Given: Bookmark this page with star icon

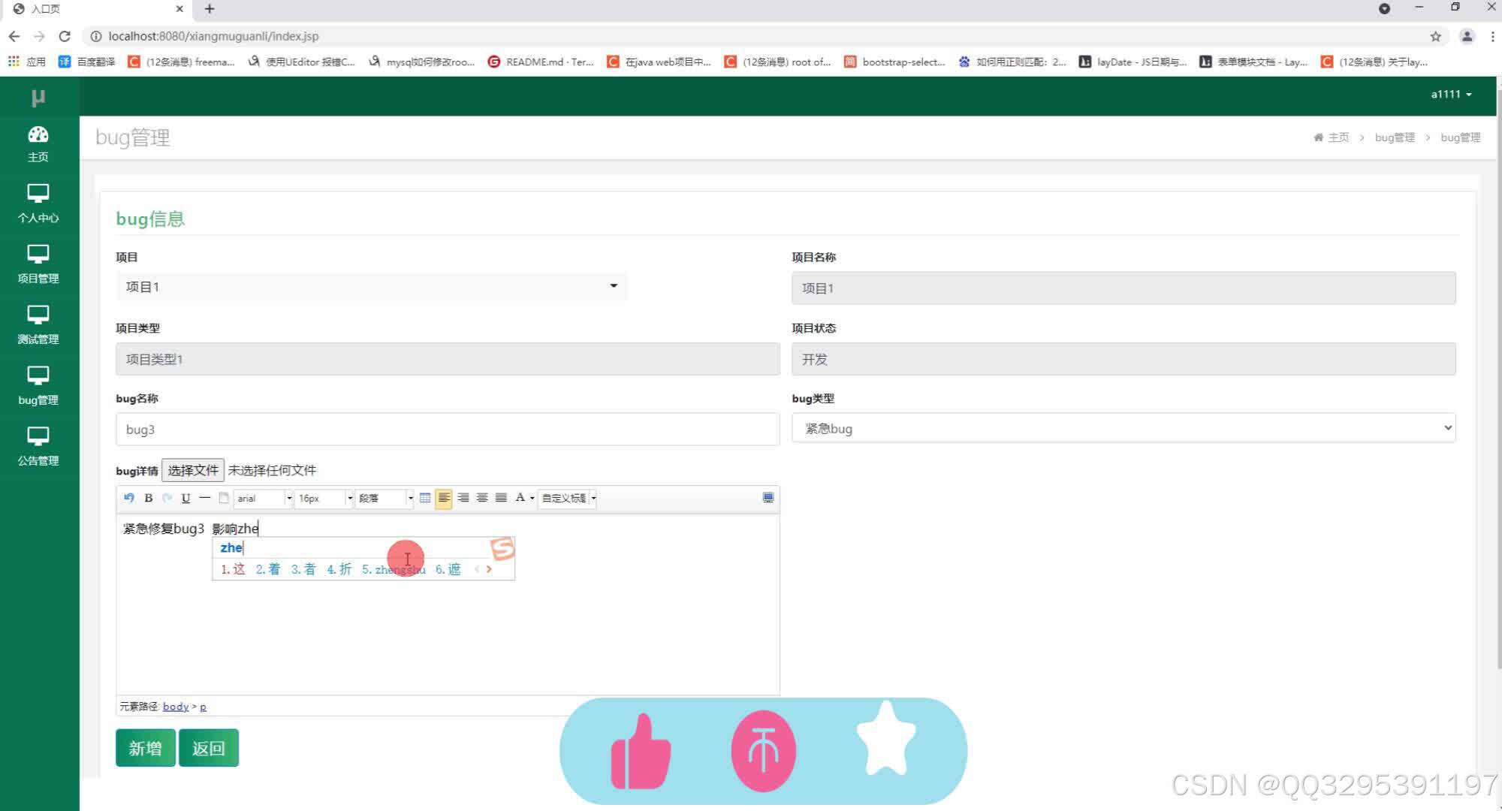Looking at the screenshot, I should tap(1435, 36).
